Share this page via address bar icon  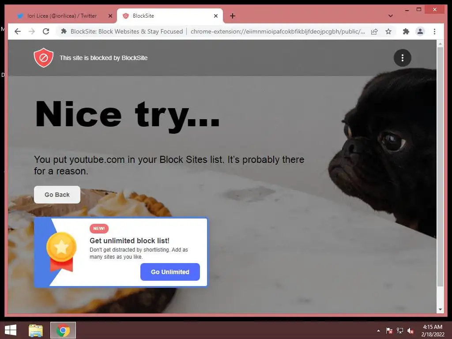tap(374, 31)
